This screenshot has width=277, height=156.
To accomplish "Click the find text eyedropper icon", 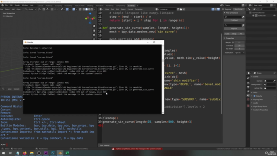I will tap(243, 17).
